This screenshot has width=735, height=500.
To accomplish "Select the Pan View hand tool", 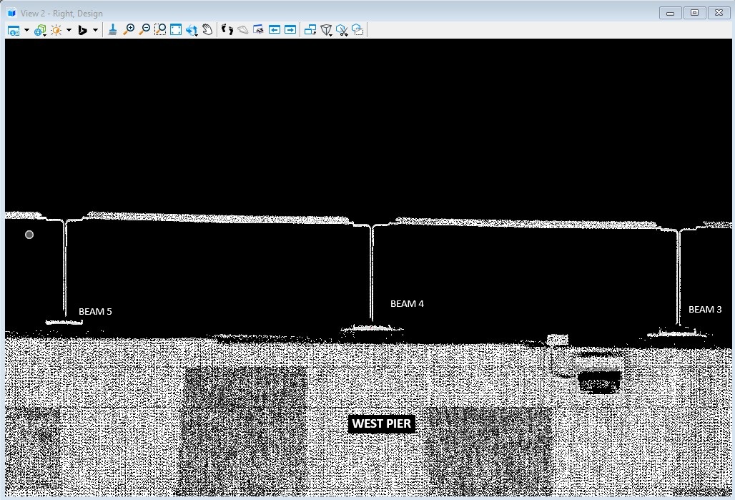I will click(x=207, y=29).
